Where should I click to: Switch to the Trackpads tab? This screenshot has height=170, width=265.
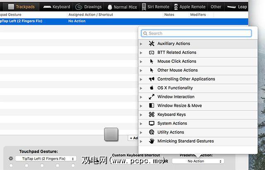pyautogui.click(x=21, y=7)
